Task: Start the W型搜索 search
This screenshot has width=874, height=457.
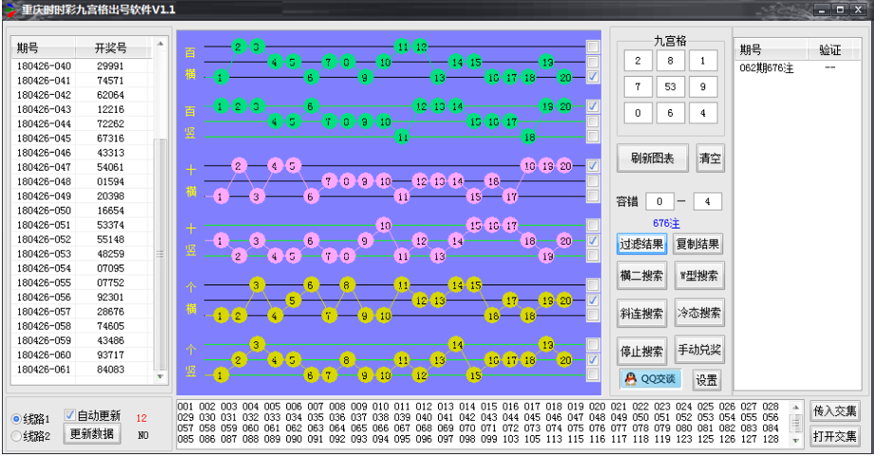Action: pos(699,275)
